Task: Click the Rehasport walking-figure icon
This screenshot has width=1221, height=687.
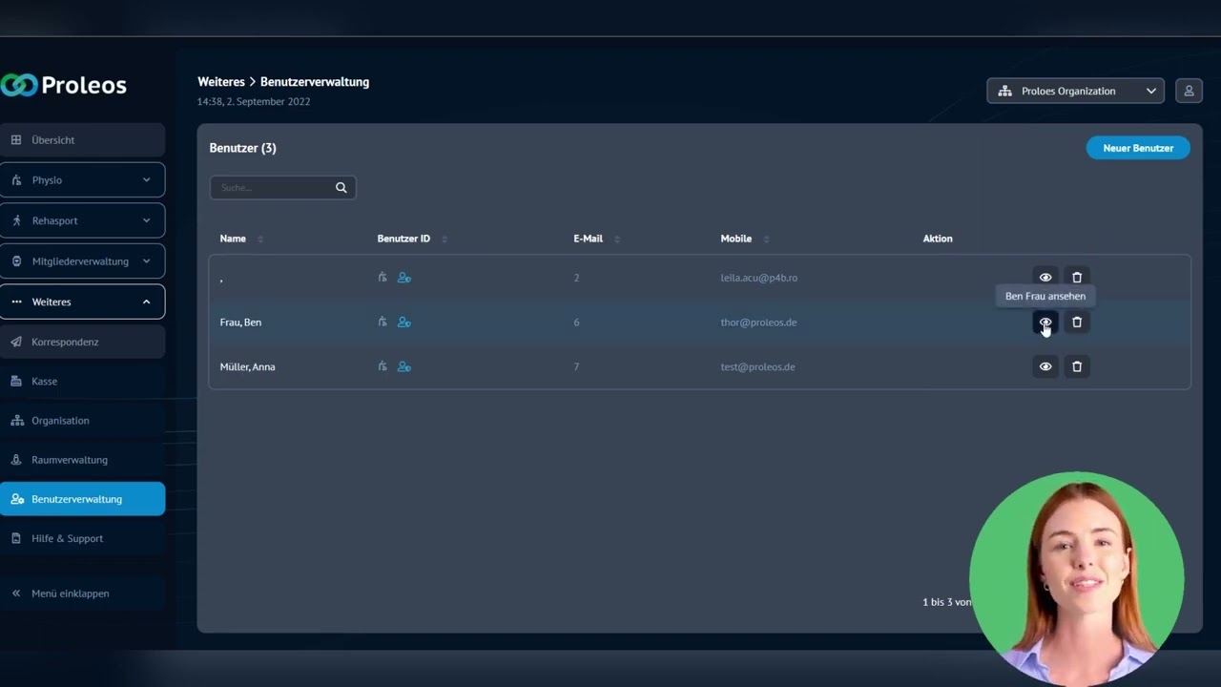Action: tap(16, 220)
